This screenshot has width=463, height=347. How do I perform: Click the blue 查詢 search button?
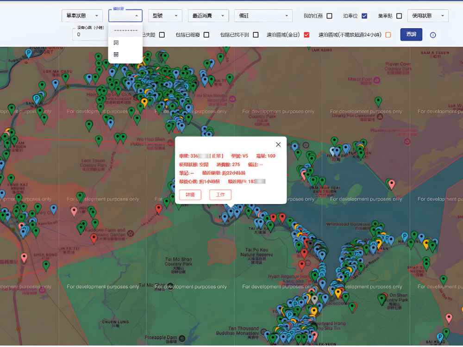pyautogui.click(x=411, y=35)
